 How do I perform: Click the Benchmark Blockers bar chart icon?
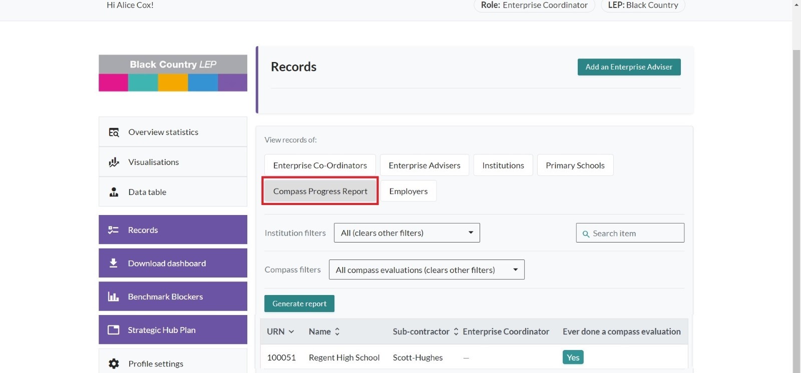[113, 296]
